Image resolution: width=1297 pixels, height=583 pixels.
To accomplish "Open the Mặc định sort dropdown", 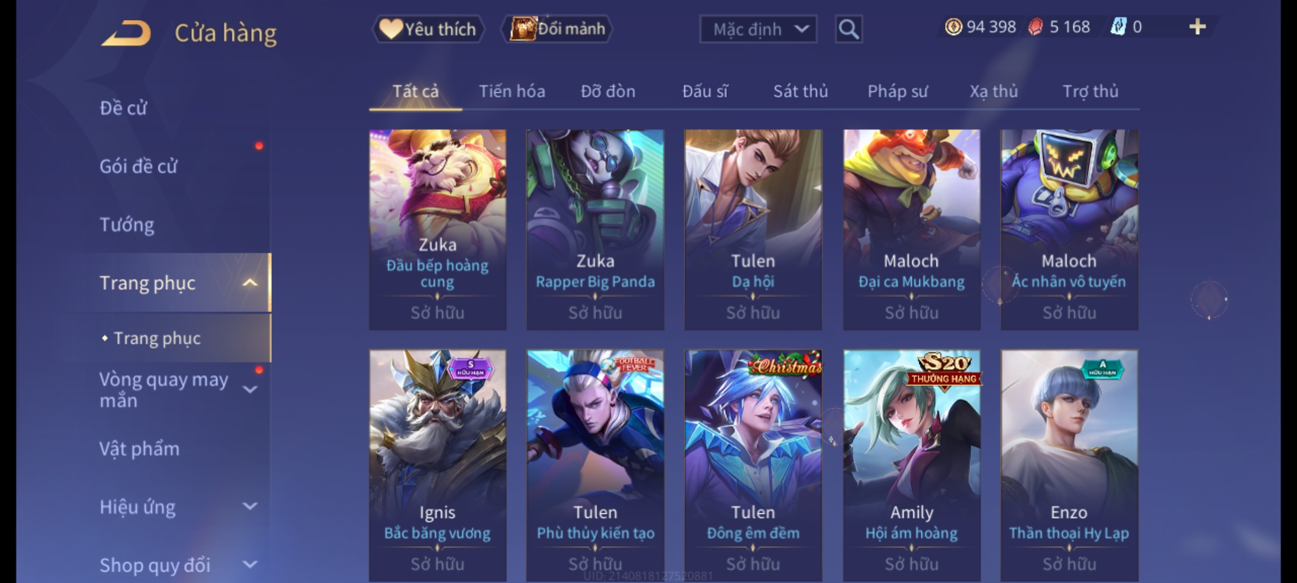I will pyautogui.click(x=758, y=29).
